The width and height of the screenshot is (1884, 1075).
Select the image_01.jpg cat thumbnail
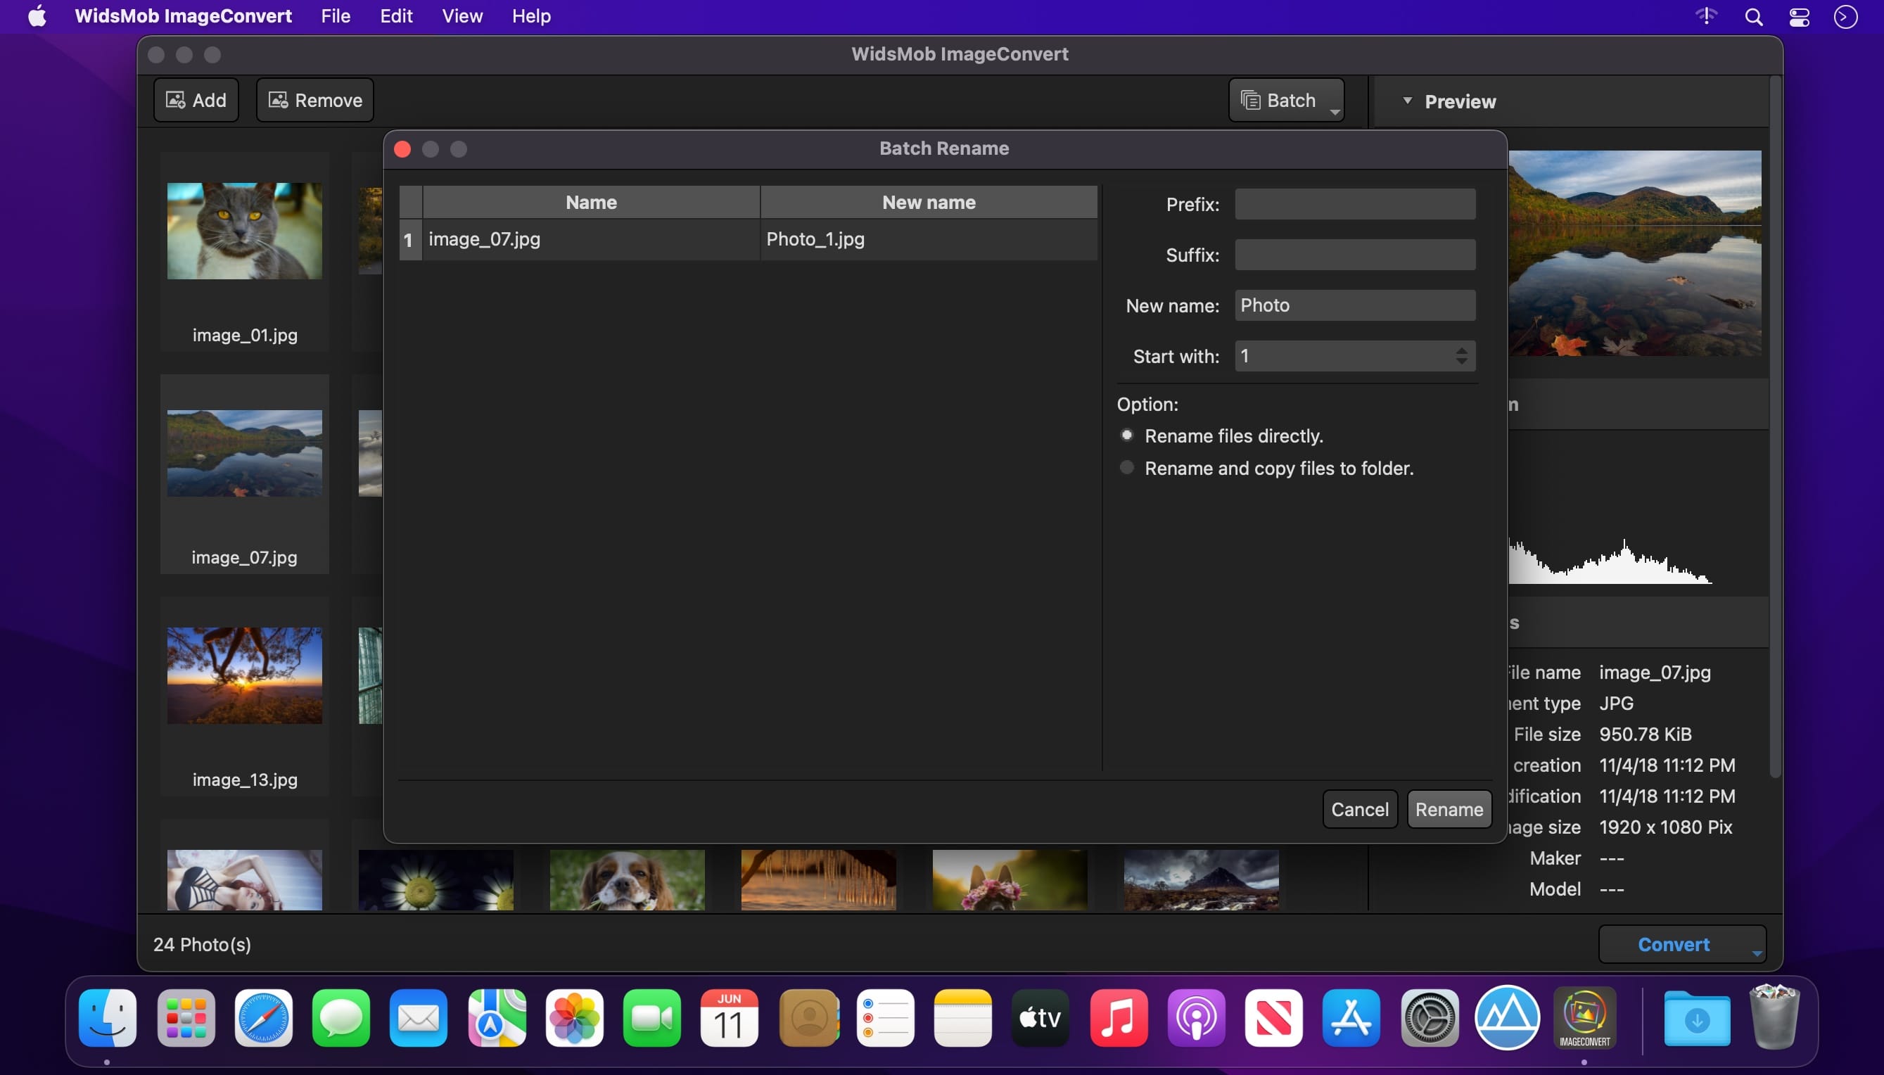tap(244, 231)
